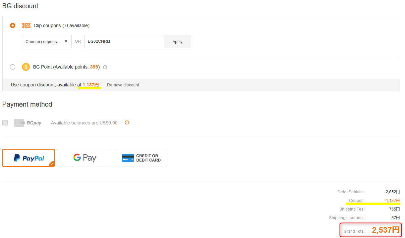The height and width of the screenshot is (238, 405).
Task: Click the BG discount heading
Action: [20, 6]
